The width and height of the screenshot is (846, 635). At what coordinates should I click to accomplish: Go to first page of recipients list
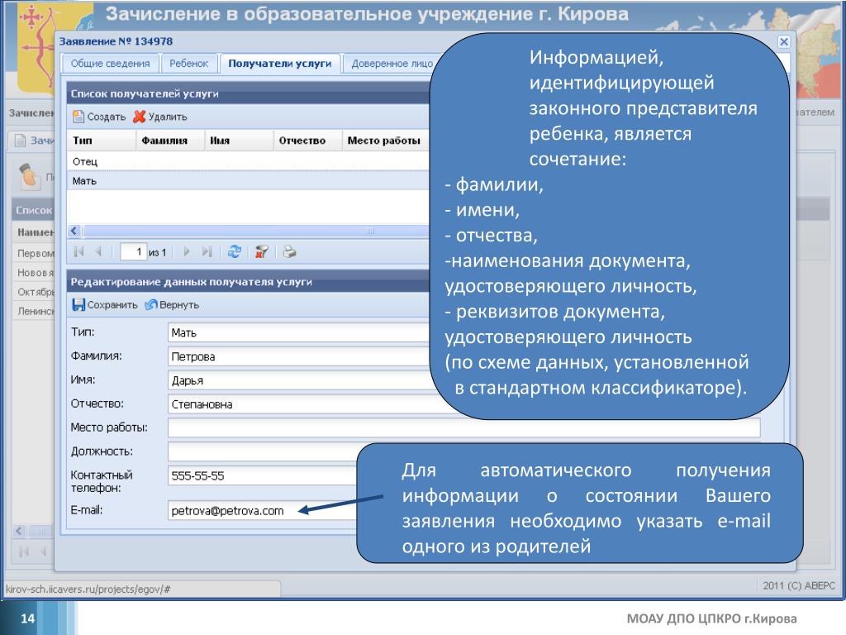point(79,251)
